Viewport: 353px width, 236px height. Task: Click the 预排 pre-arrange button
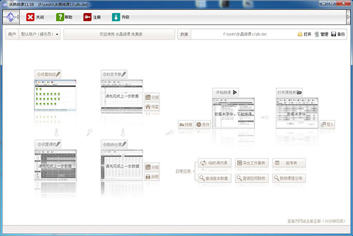185,125
